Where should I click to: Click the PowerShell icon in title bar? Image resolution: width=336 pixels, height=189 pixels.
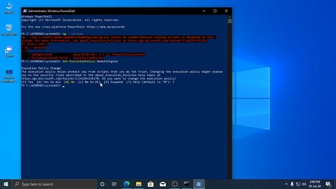25,11
